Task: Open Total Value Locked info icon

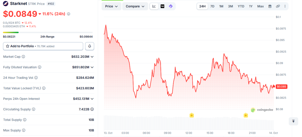Action: click(x=44, y=88)
